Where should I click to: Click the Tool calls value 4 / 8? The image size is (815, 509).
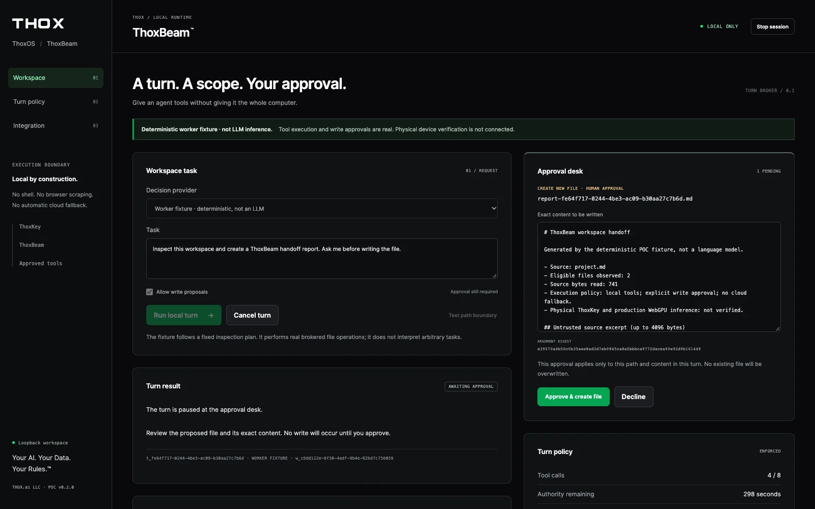(774, 475)
